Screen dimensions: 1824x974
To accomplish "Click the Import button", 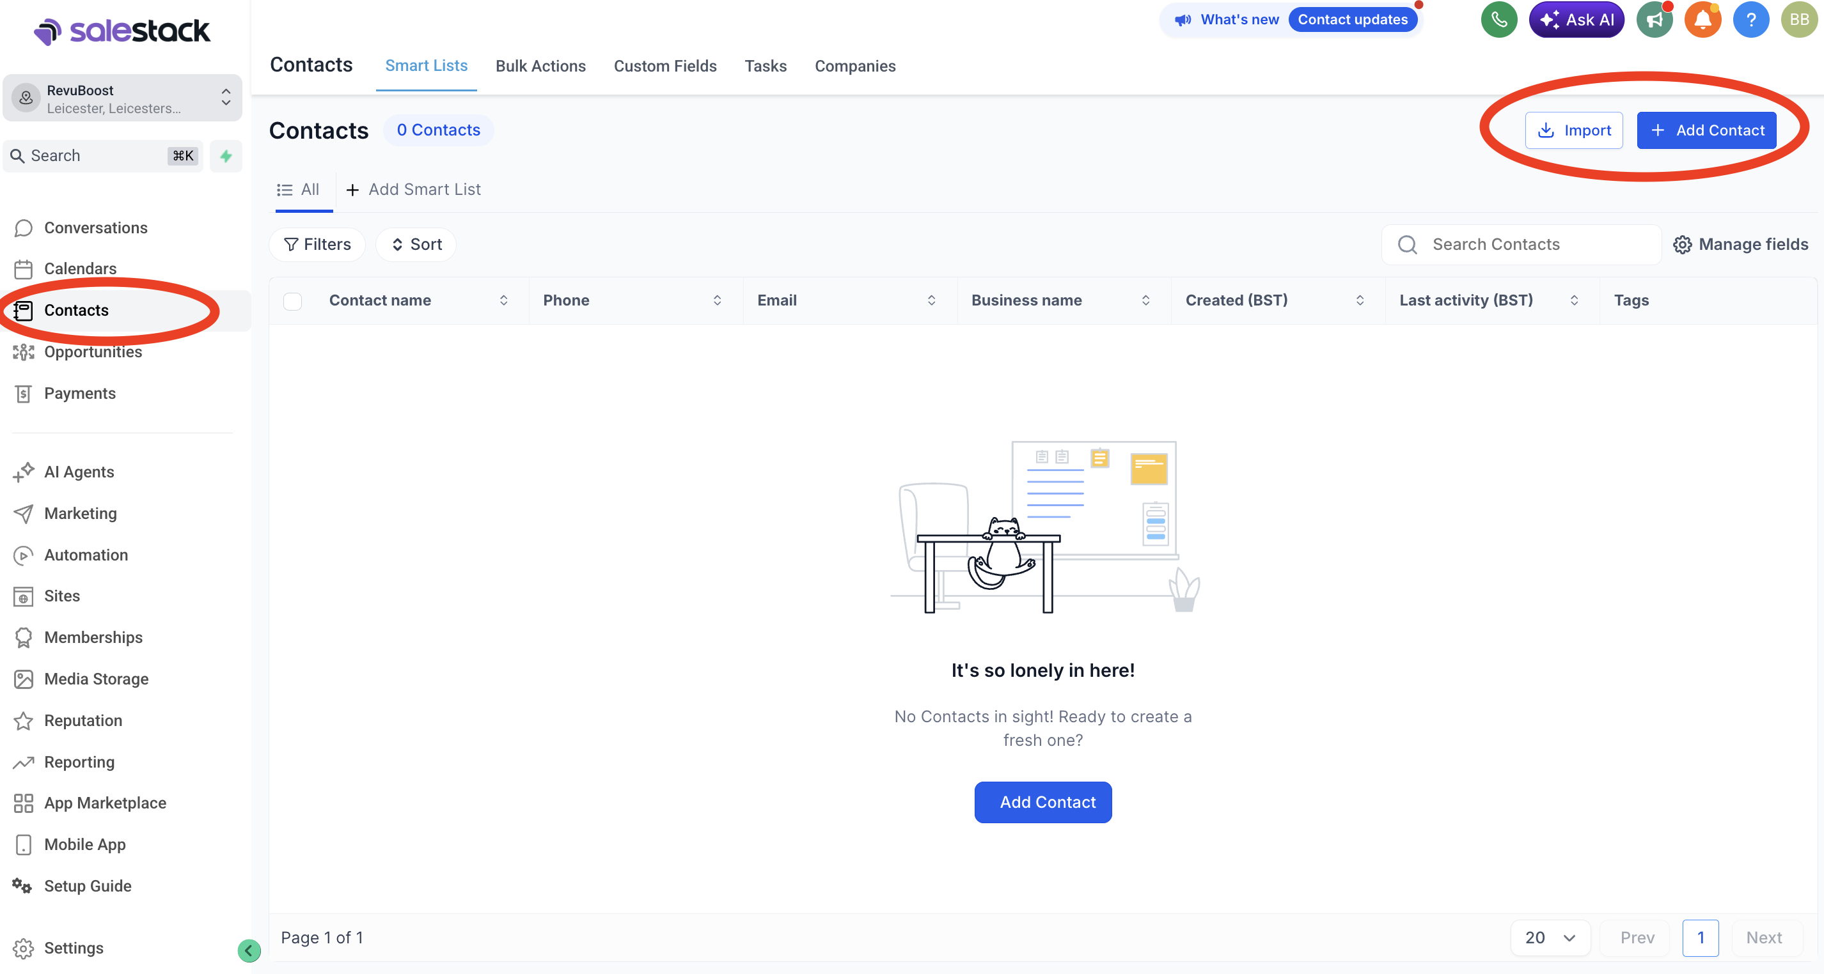I will click(1573, 130).
